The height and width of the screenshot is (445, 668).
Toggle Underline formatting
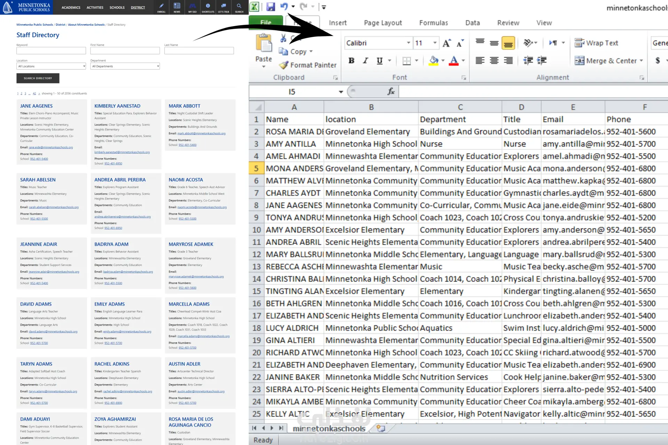pos(380,60)
